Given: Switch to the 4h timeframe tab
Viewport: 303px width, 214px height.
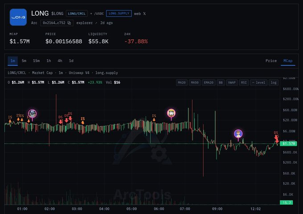Looking at the screenshot, I should pyautogui.click(x=60, y=61).
